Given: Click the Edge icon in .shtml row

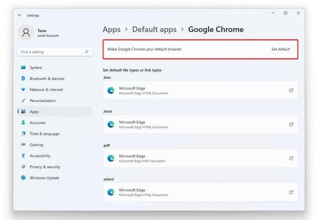Looking at the screenshot, I should point(111,192).
